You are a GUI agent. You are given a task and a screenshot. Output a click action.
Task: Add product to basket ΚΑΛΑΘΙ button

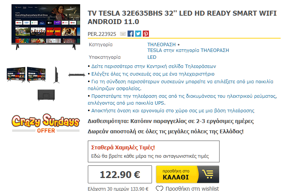pyautogui.click(x=187, y=174)
